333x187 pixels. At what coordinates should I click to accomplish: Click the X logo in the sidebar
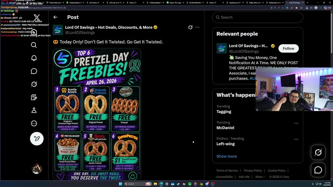(x=37, y=18)
